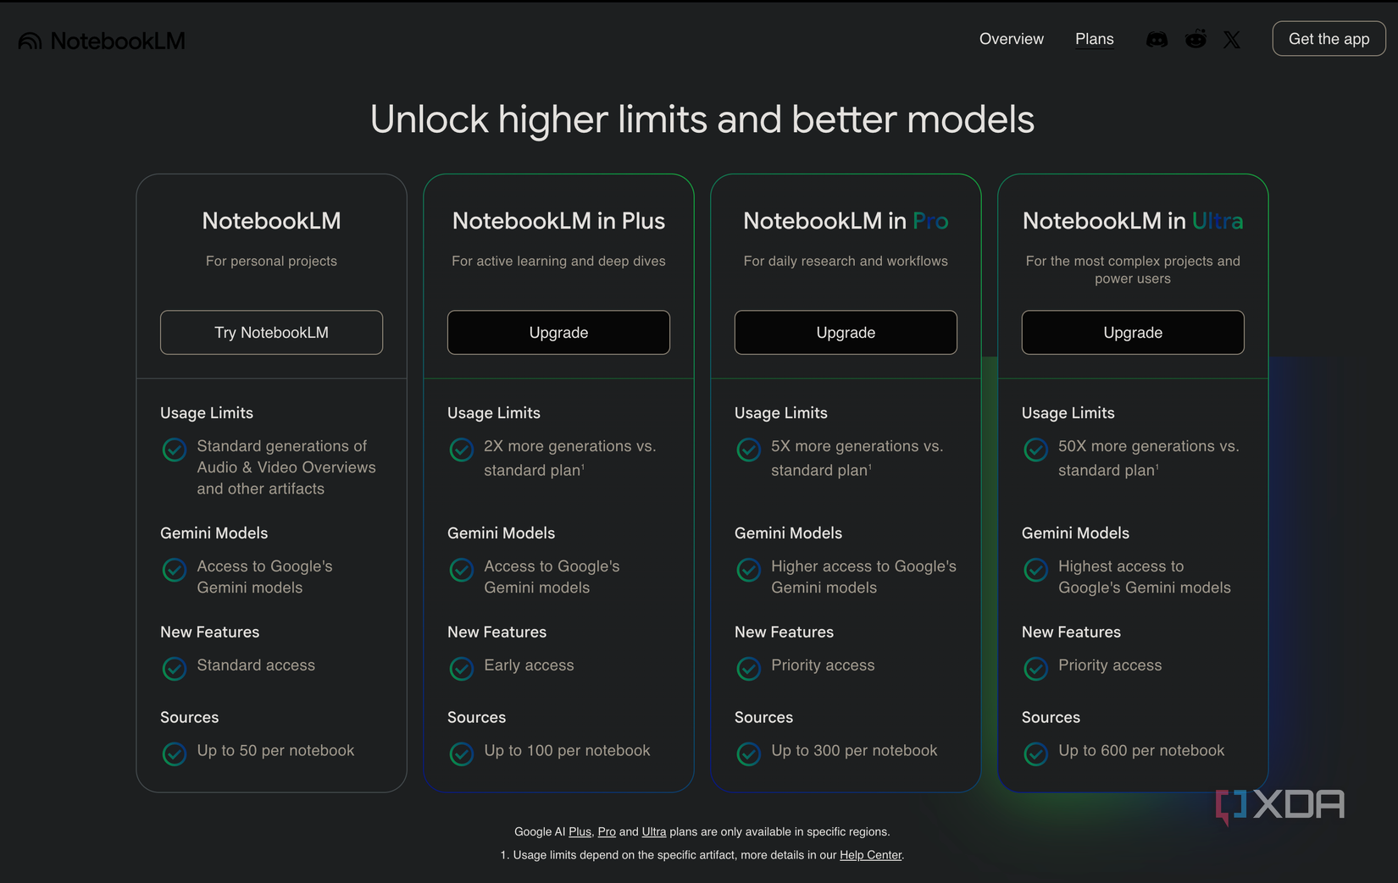Image resolution: width=1398 pixels, height=883 pixels.
Task: Click the XDA logo watermark
Action: (1279, 804)
